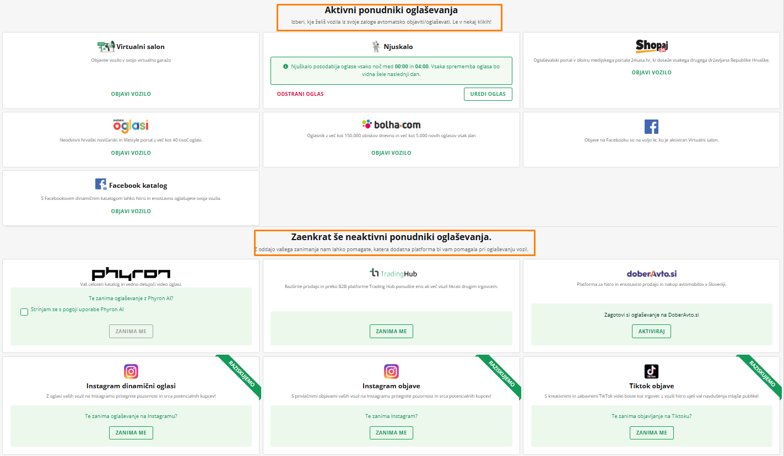Click the TikTok objave icon
The image size is (784, 456).
[651, 371]
